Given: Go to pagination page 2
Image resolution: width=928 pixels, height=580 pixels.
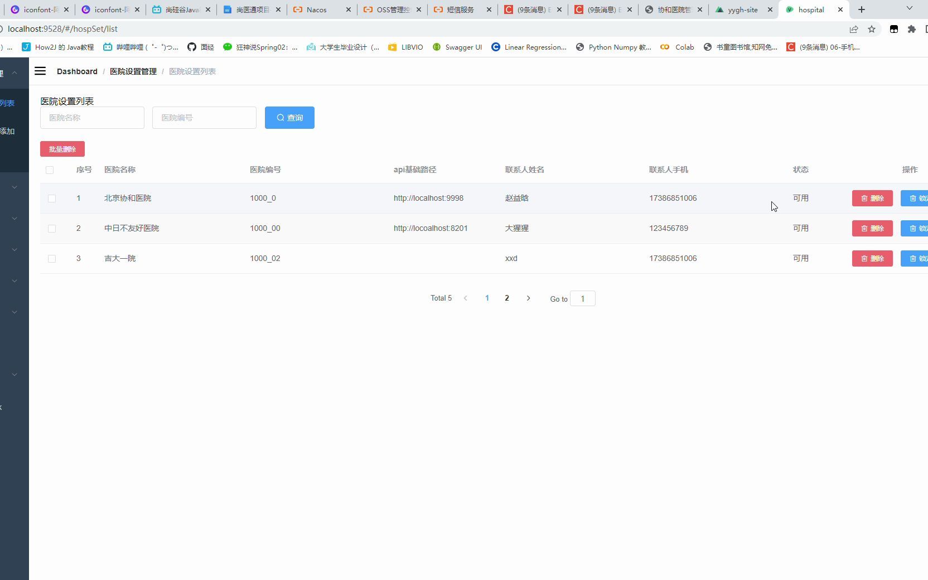Looking at the screenshot, I should [x=507, y=298].
